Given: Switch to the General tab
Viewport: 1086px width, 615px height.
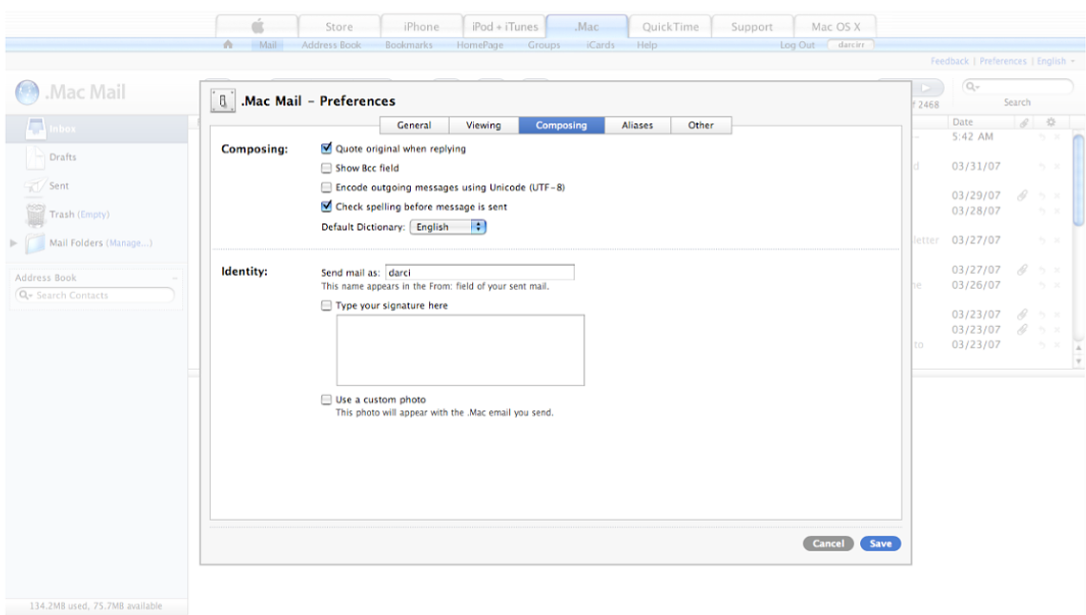Looking at the screenshot, I should click(414, 125).
